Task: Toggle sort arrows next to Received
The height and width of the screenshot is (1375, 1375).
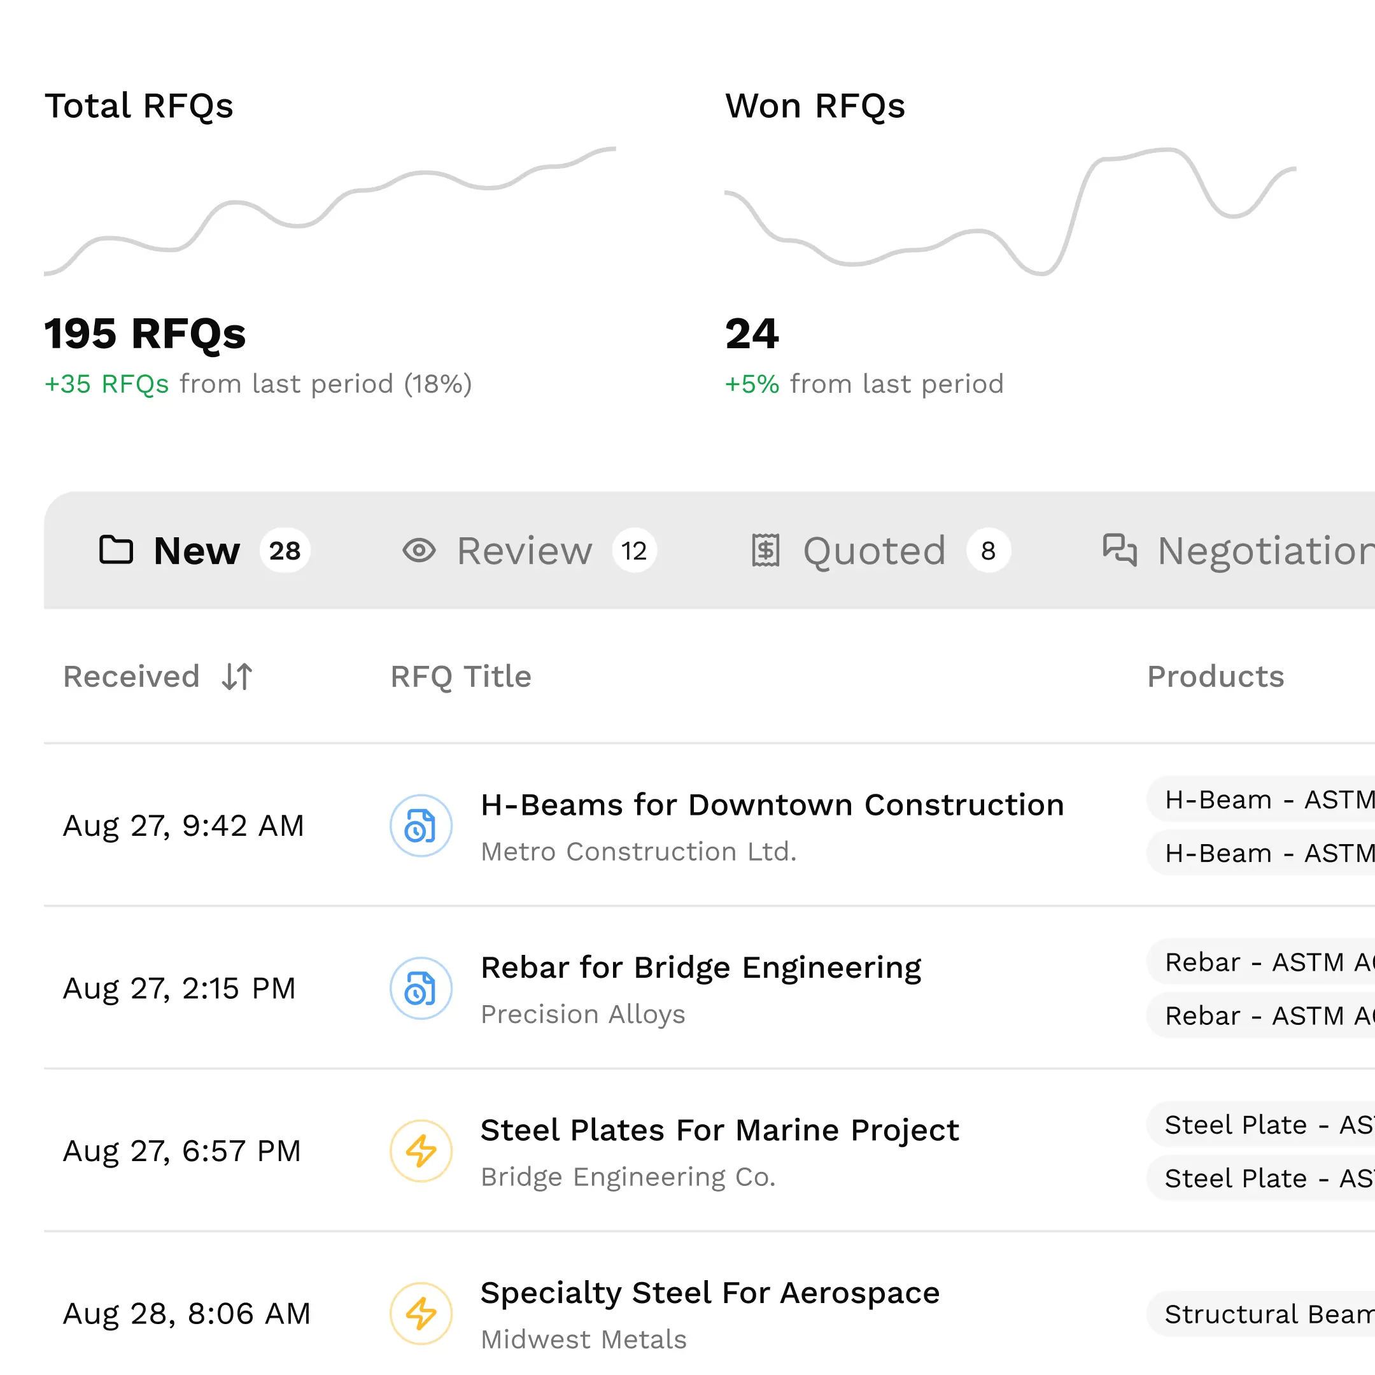Action: (237, 676)
